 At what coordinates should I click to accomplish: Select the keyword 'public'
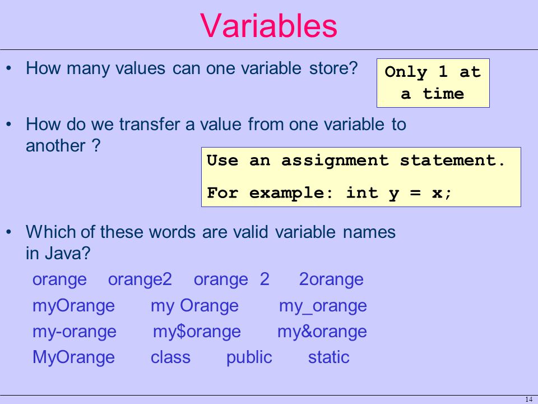tap(249, 357)
